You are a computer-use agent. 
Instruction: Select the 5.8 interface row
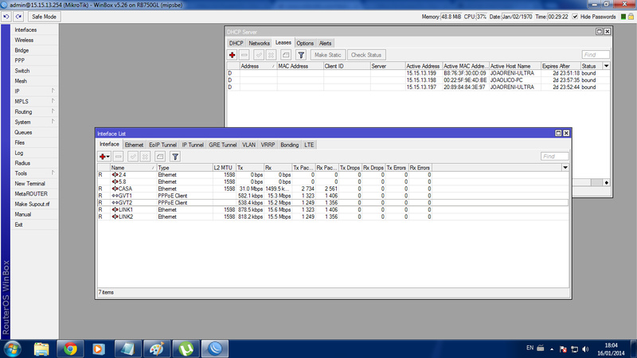pyautogui.click(x=333, y=182)
